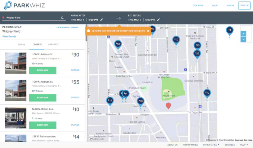Select the $25 parking pin
253x148 pixels.
click(197, 54)
